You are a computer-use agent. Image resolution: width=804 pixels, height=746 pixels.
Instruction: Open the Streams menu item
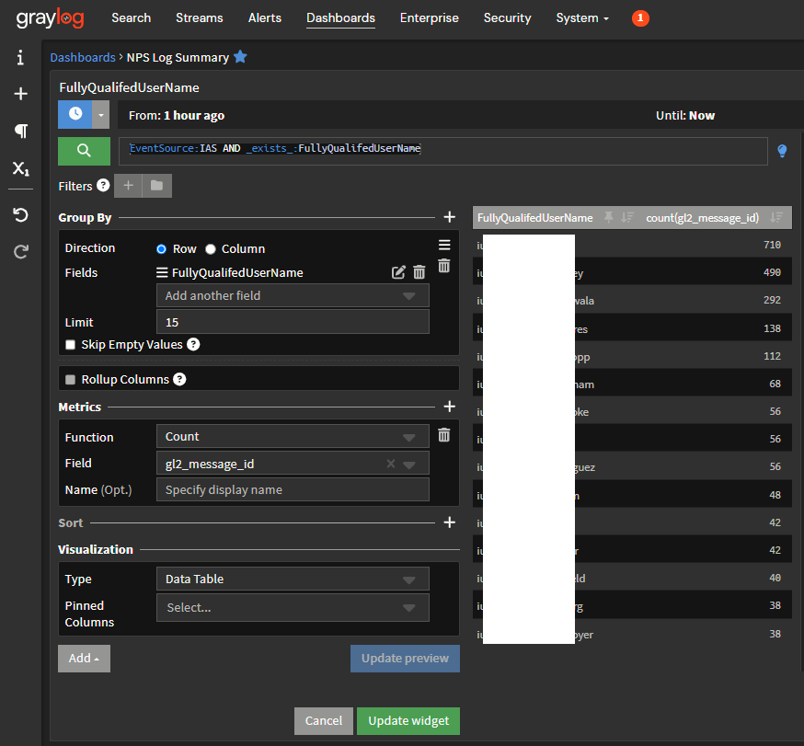199,17
